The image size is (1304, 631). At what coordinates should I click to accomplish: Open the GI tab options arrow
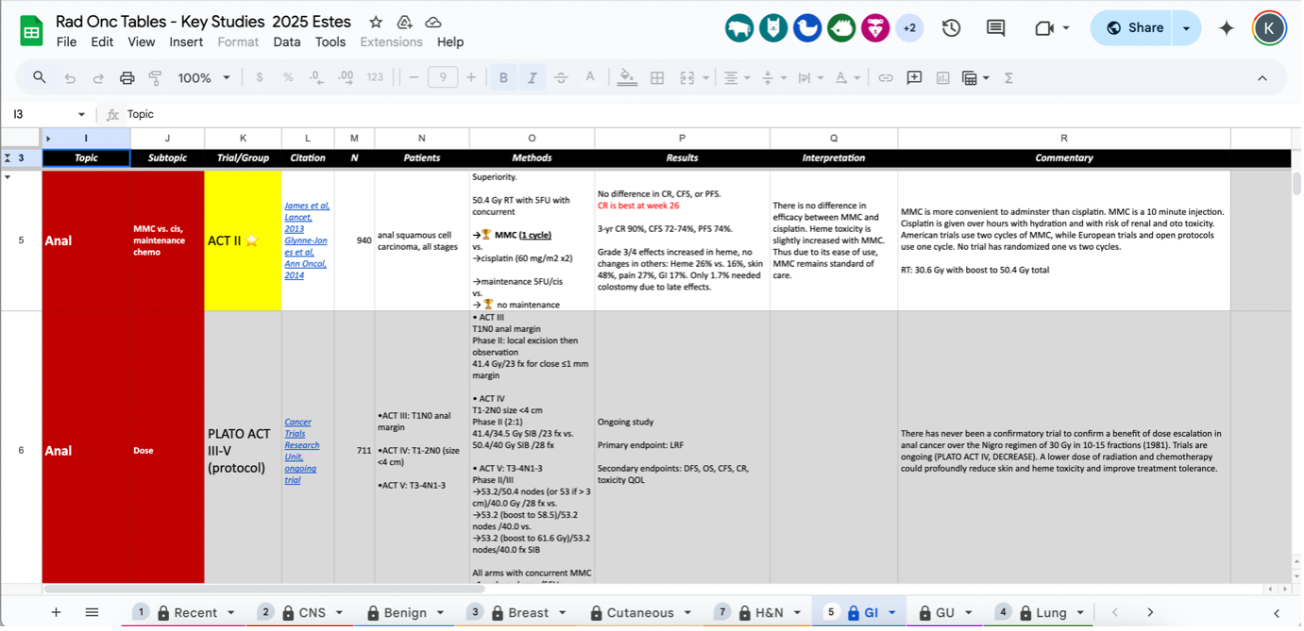(x=891, y=613)
